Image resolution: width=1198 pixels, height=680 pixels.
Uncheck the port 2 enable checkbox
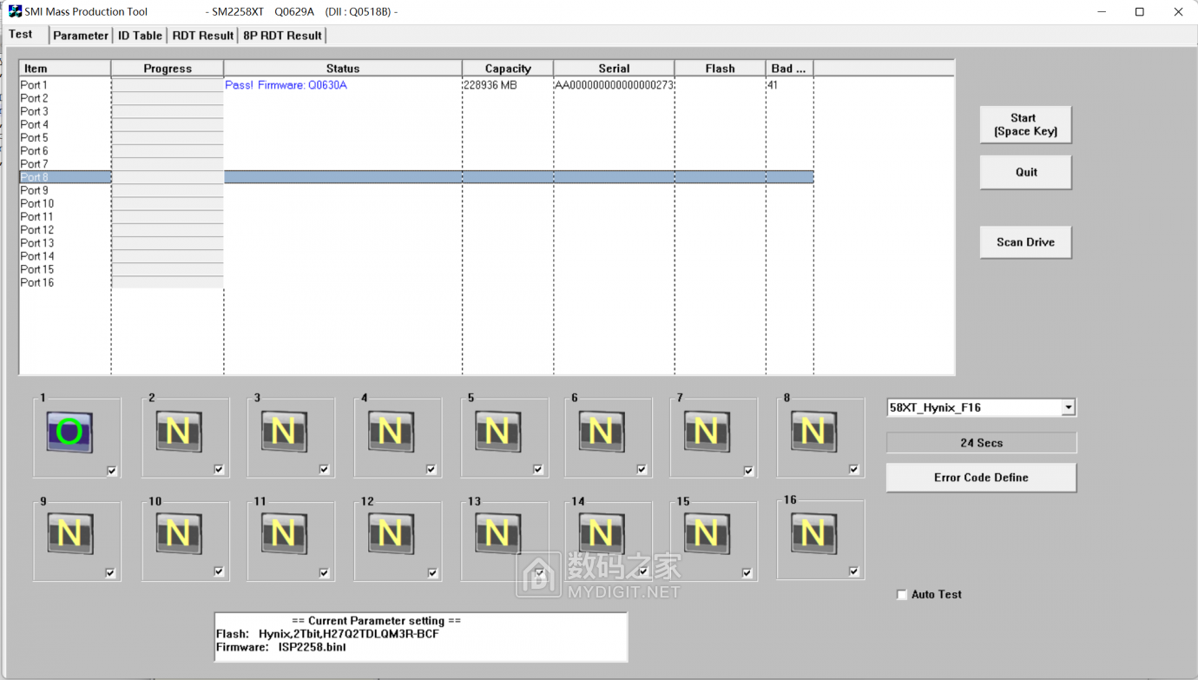pos(219,469)
